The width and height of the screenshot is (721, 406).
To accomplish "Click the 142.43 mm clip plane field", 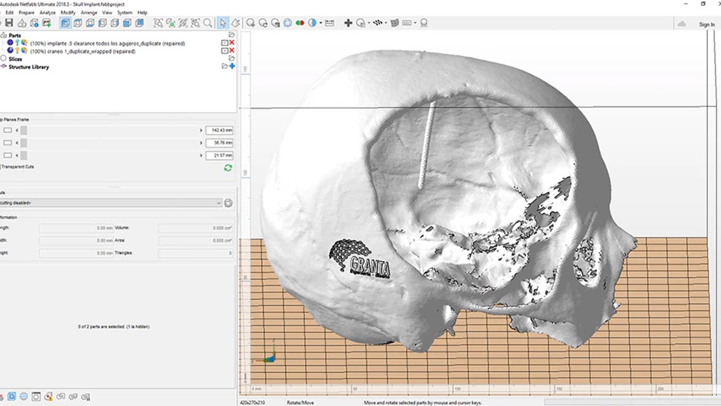I will [x=219, y=130].
